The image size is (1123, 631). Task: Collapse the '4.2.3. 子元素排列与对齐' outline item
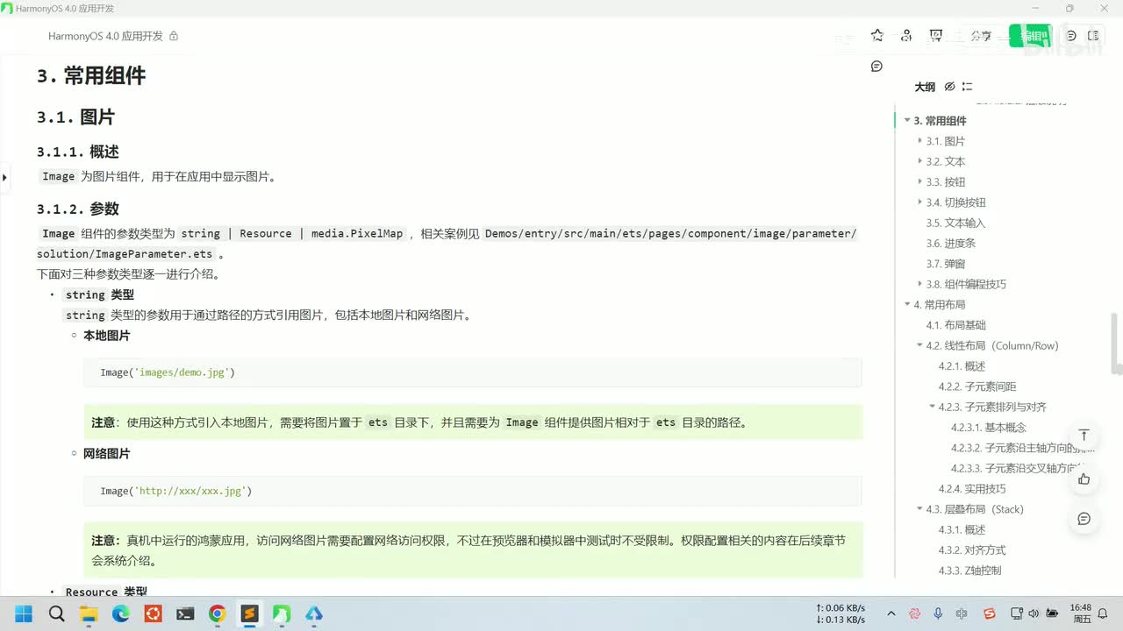[x=932, y=407]
